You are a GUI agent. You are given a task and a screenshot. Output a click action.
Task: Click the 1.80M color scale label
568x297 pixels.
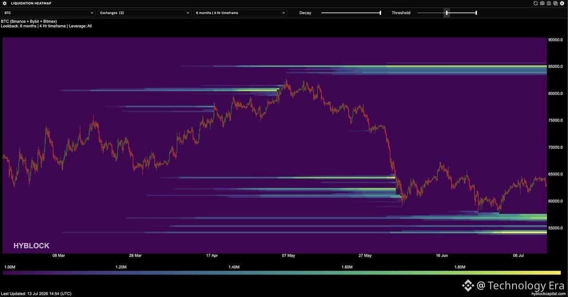point(460,267)
